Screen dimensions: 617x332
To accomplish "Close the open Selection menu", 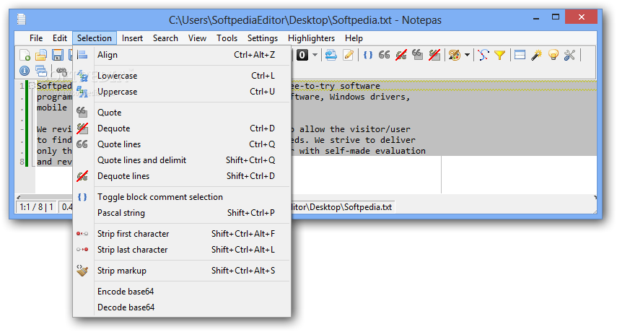I will 95,38.
